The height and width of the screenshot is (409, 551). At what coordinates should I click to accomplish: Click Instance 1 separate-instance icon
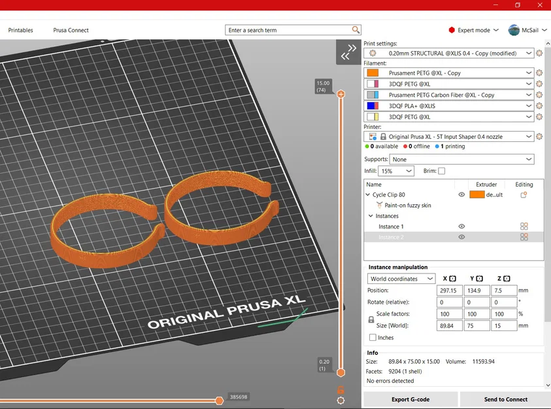(524, 226)
